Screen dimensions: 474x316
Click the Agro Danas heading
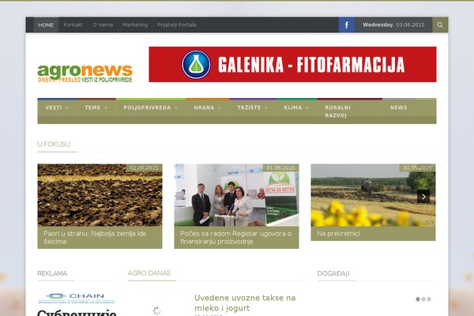point(149,273)
